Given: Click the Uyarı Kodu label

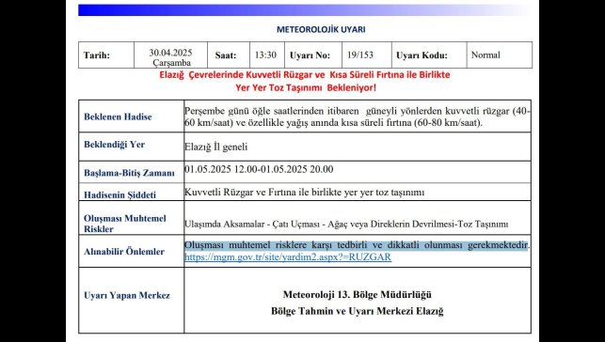Looking at the screenshot, I should tap(422, 55).
